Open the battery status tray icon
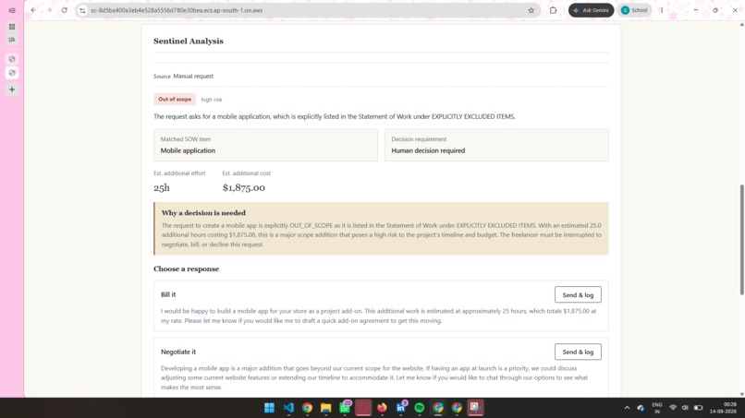Image resolution: width=745 pixels, height=418 pixels. point(698,408)
